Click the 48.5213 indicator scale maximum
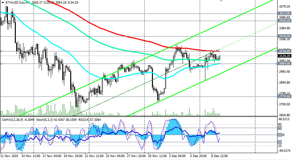Image resolution: width=292 pixels, height=160 pixels. pyautogui.click(x=284, y=119)
